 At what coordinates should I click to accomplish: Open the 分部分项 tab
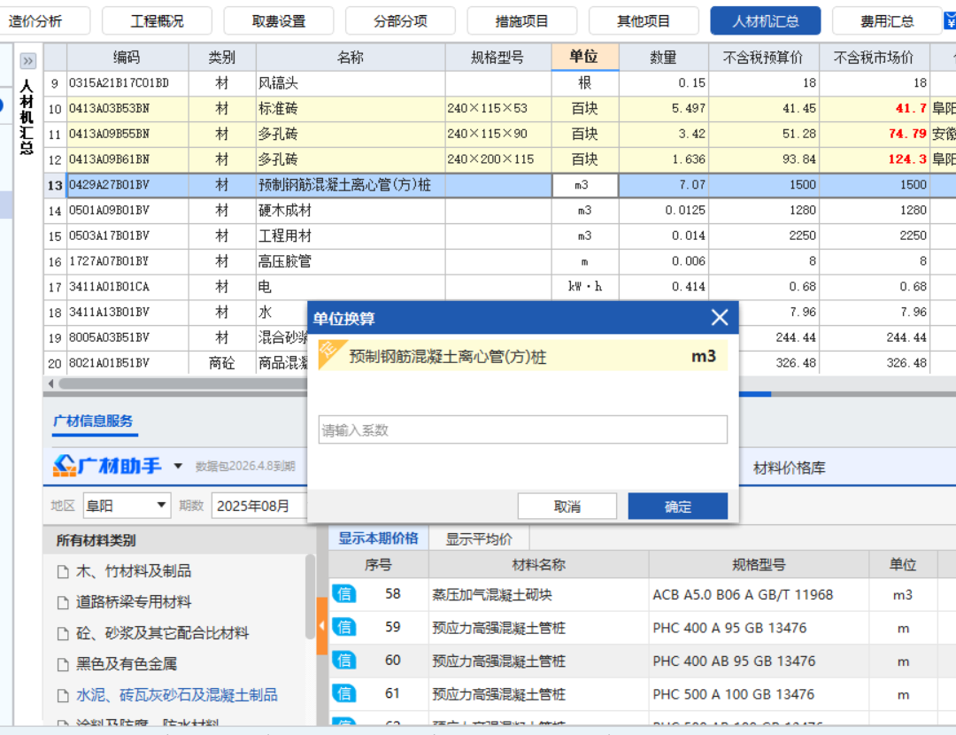[400, 21]
